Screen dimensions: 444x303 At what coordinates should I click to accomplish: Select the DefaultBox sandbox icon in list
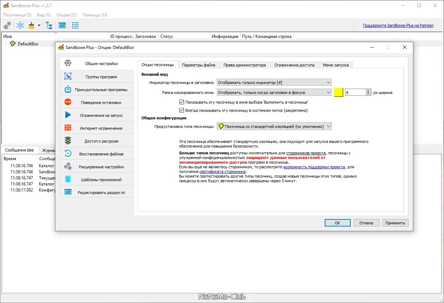pos(13,44)
